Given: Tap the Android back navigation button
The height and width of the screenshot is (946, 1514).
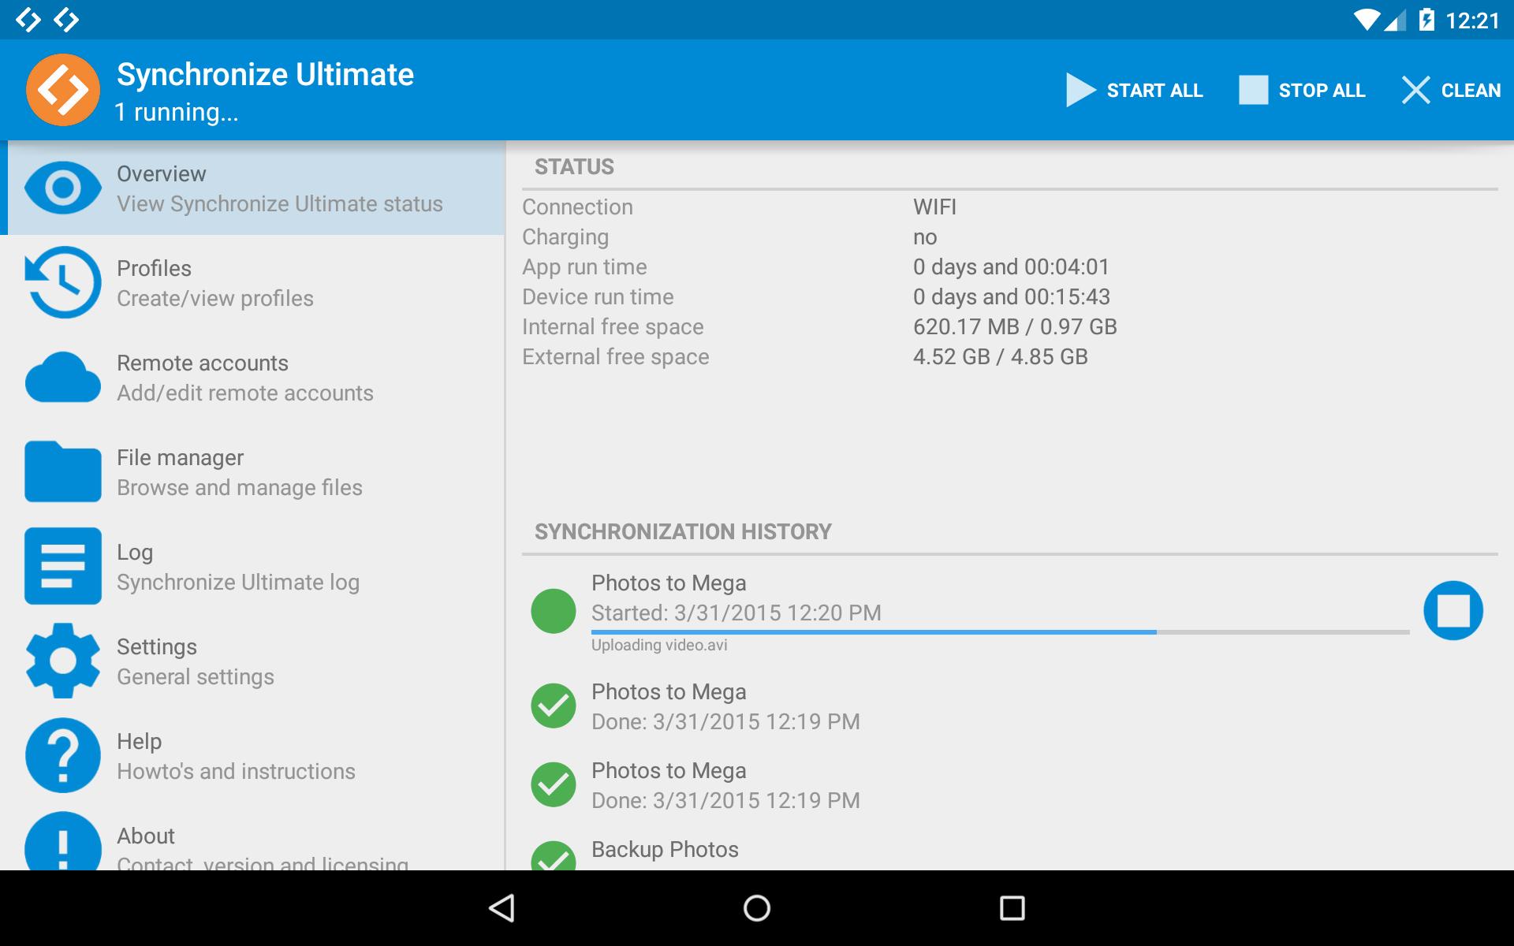Looking at the screenshot, I should click(502, 908).
